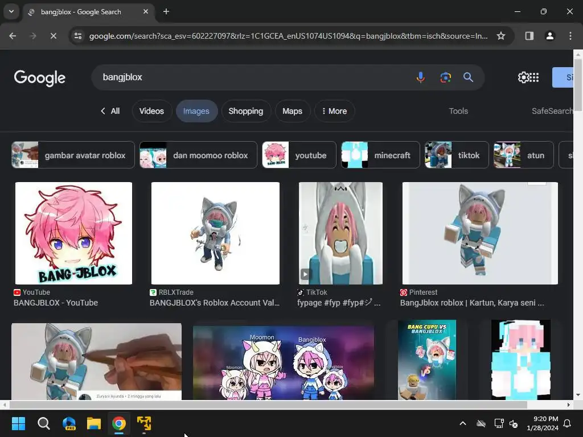View site information icon in address bar

click(78, 36)
